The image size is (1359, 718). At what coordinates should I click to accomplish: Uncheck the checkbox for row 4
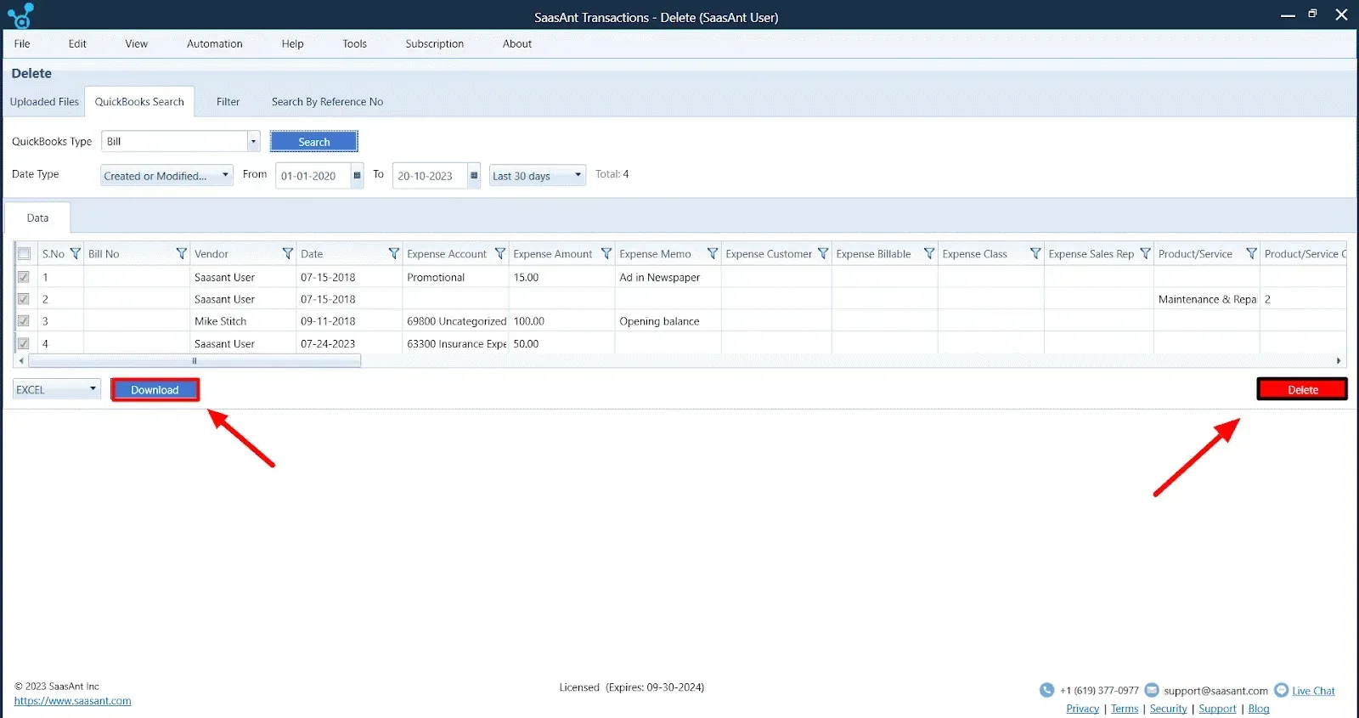point(24,343)
